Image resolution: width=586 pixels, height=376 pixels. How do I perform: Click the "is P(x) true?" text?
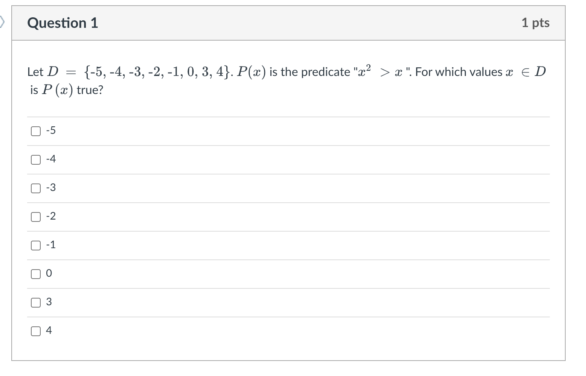coord(67,90)
